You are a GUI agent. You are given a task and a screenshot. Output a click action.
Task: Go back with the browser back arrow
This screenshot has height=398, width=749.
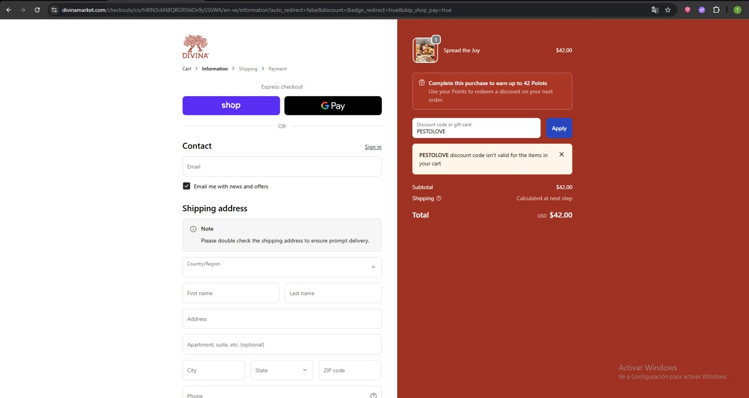pyautogui.click(x=8, y=9)
